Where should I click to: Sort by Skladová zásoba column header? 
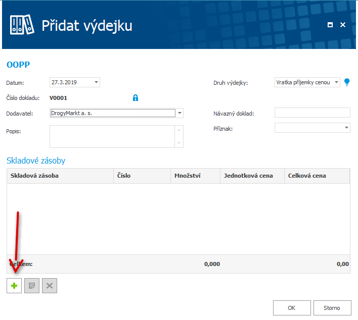tap(60, 176)
